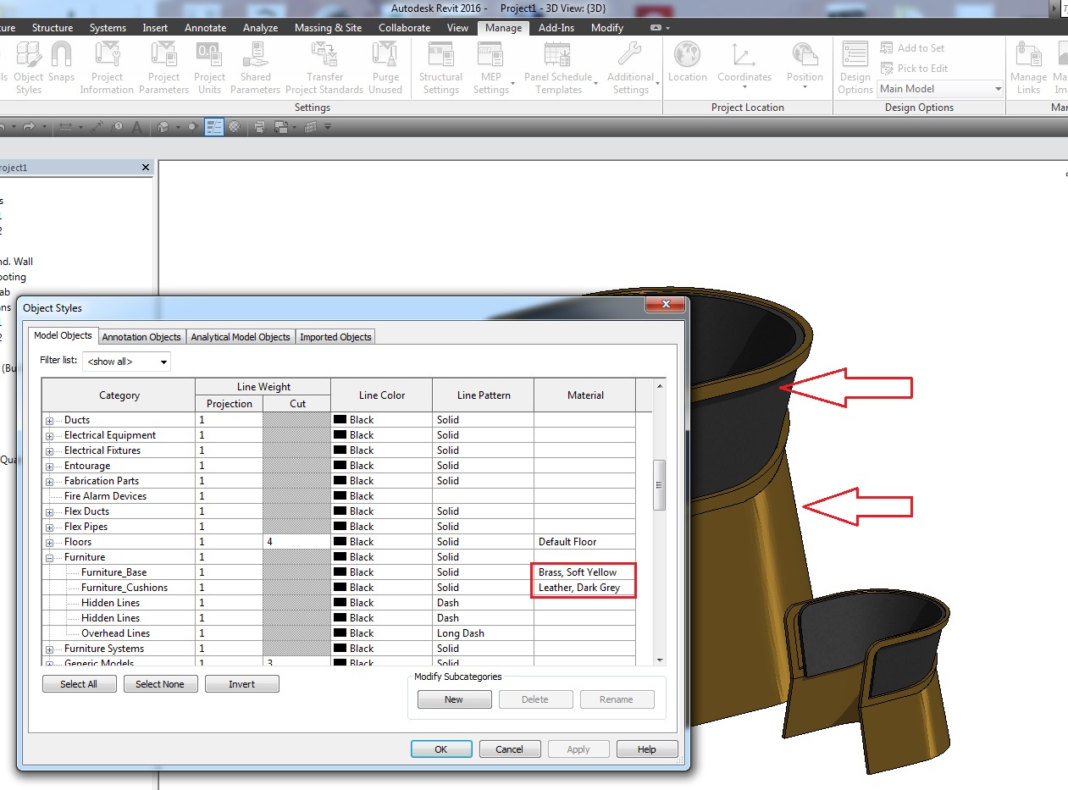The image size is (1068, 790).
Task: Close the Project Browser panel
Action: (147, 168)
